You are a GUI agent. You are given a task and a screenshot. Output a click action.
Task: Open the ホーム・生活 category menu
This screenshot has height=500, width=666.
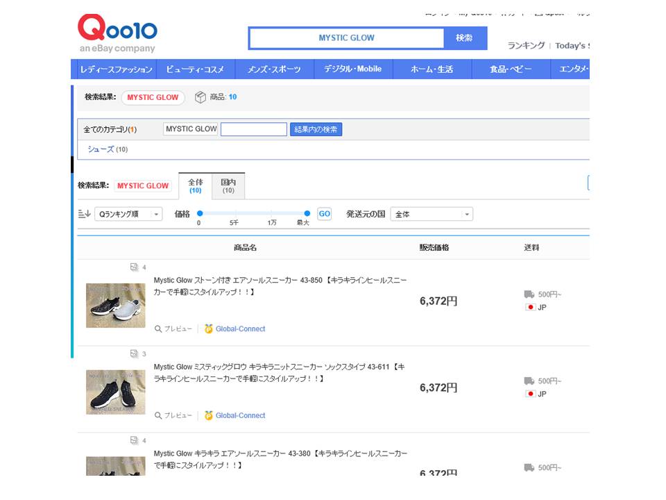click(432, 69)
